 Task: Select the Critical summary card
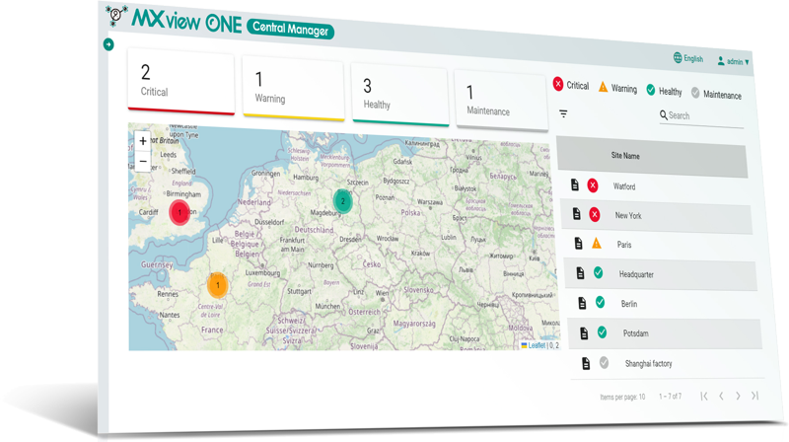click(181, 82)
